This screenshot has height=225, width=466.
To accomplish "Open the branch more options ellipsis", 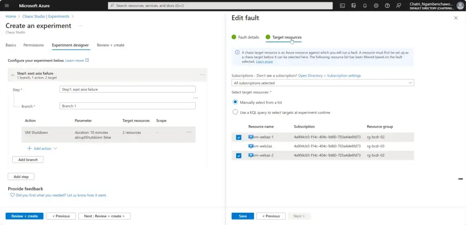I will (x=196, y=98).
